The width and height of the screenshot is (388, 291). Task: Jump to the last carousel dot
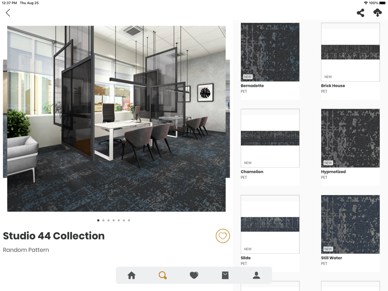click(x=129, y=220)
